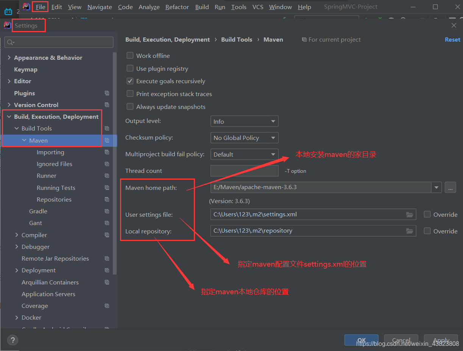Click the Thread count input field

coord(244,171)
